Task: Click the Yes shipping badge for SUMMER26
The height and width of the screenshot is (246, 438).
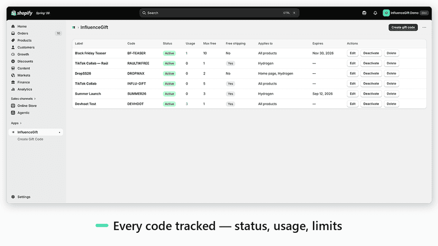Action: [x=230, y=94]
